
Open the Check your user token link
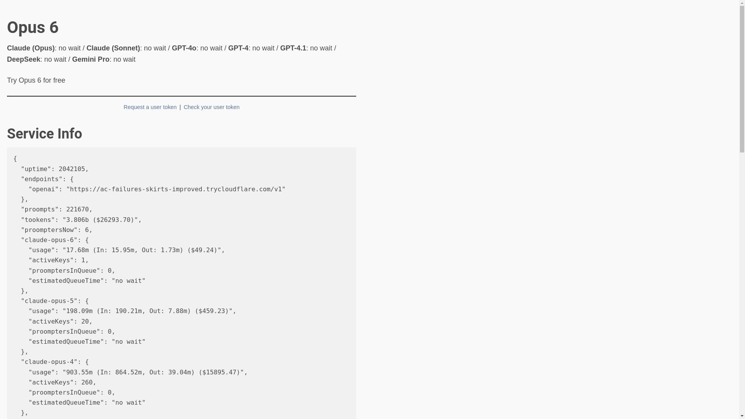click(x=211, y=107)
